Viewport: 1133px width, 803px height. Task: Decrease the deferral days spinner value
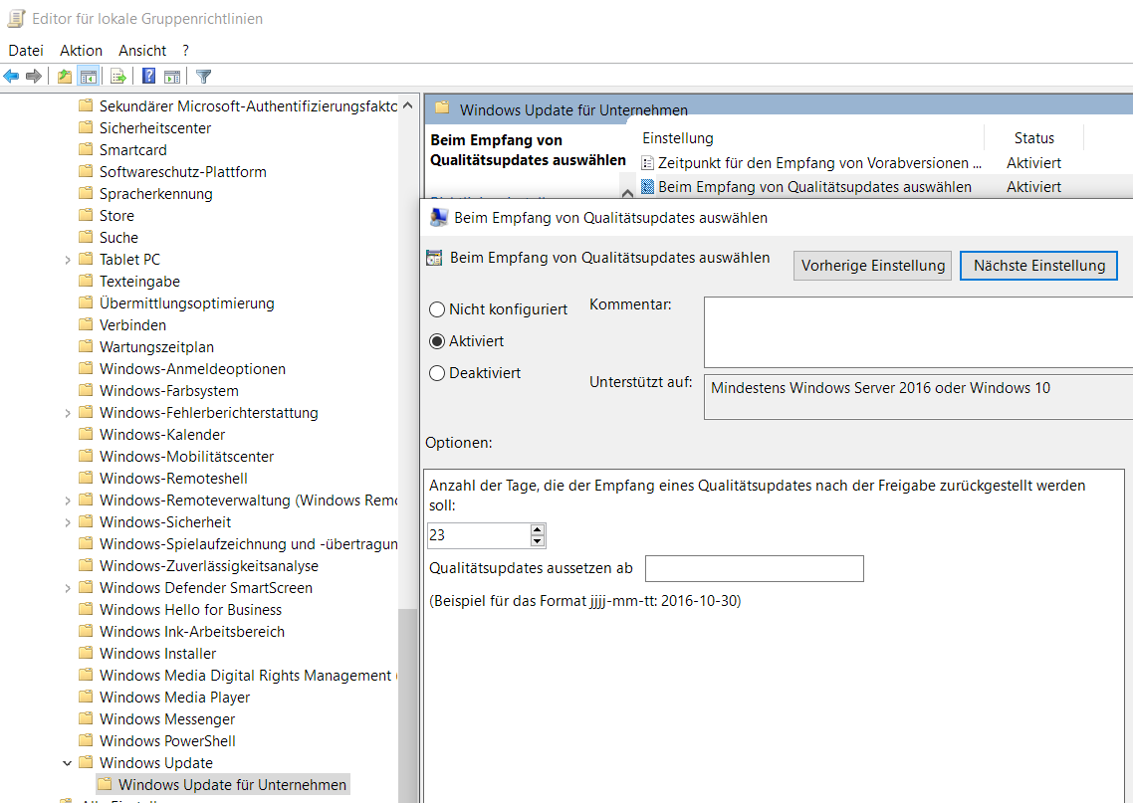click(x=537, y=541)
